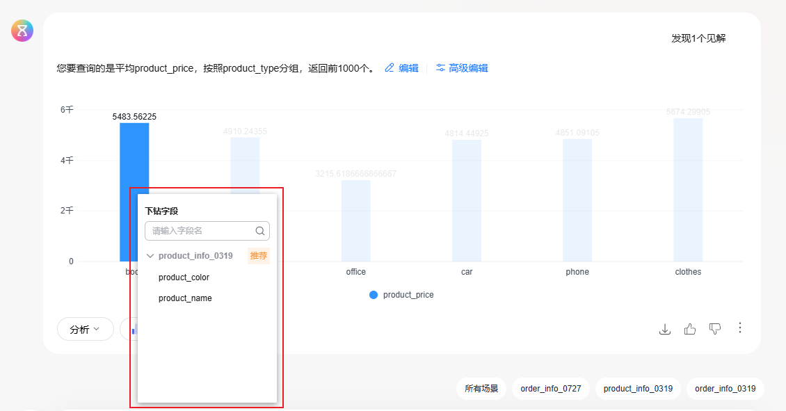The image size is (786, 411).
Task: Click the 5483.56225 value label
Action: [x=134, y=117]
